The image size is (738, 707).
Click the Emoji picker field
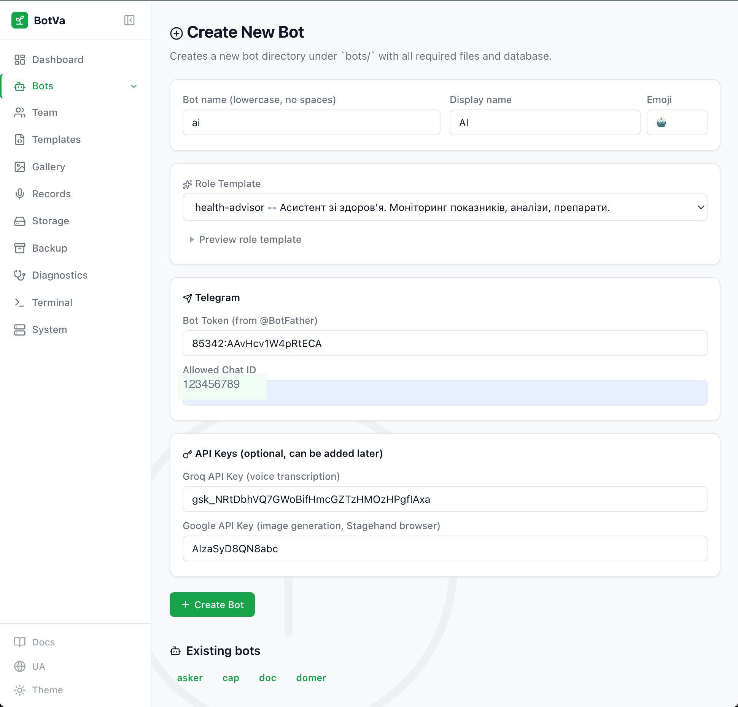tap(676, 123)
